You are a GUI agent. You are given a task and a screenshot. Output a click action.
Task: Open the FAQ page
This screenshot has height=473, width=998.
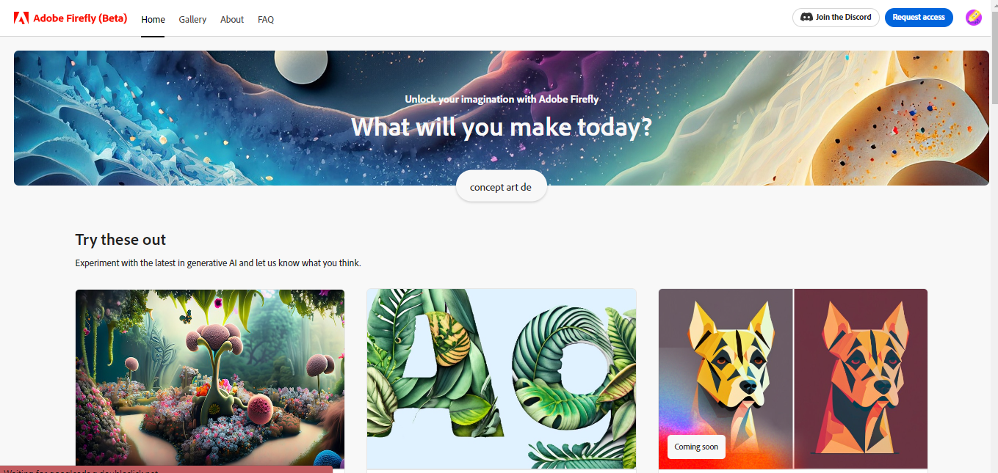point(266,20)
